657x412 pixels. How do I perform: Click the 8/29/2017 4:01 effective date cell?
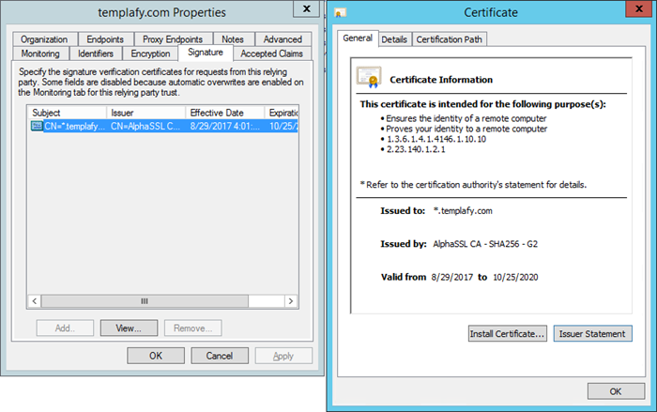(225, 126)
